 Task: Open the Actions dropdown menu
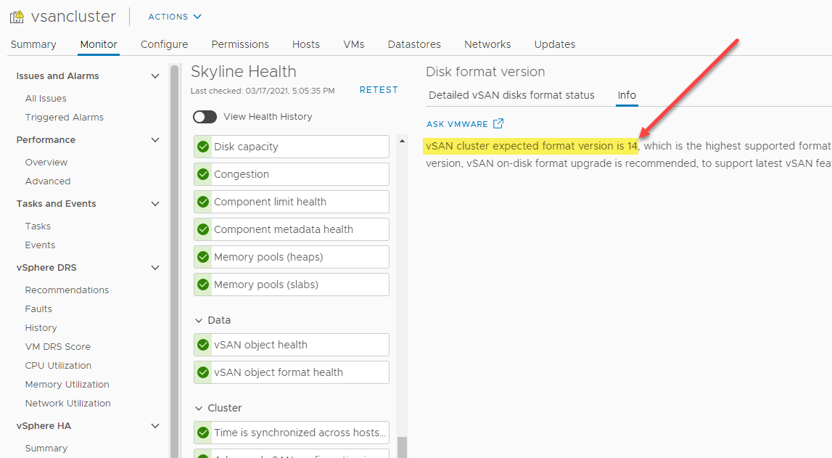pyautogui.click(x=175, y=17)
